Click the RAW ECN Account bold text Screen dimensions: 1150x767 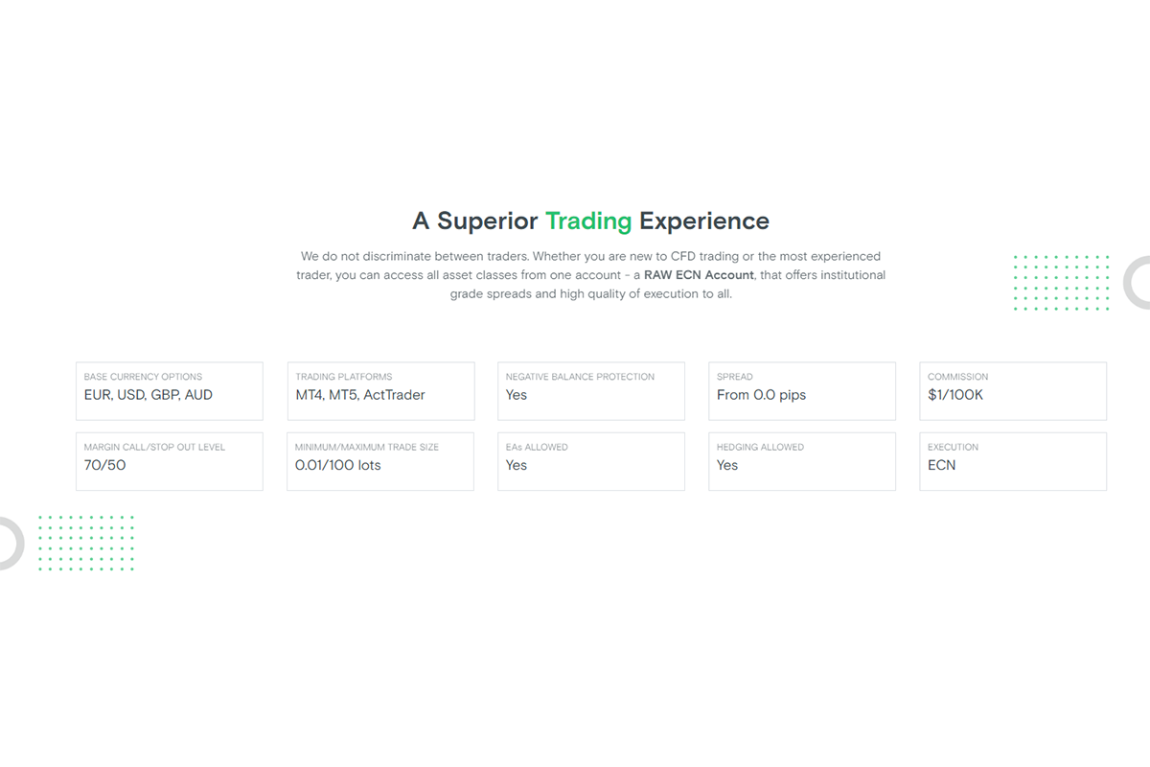pos(699,275)
